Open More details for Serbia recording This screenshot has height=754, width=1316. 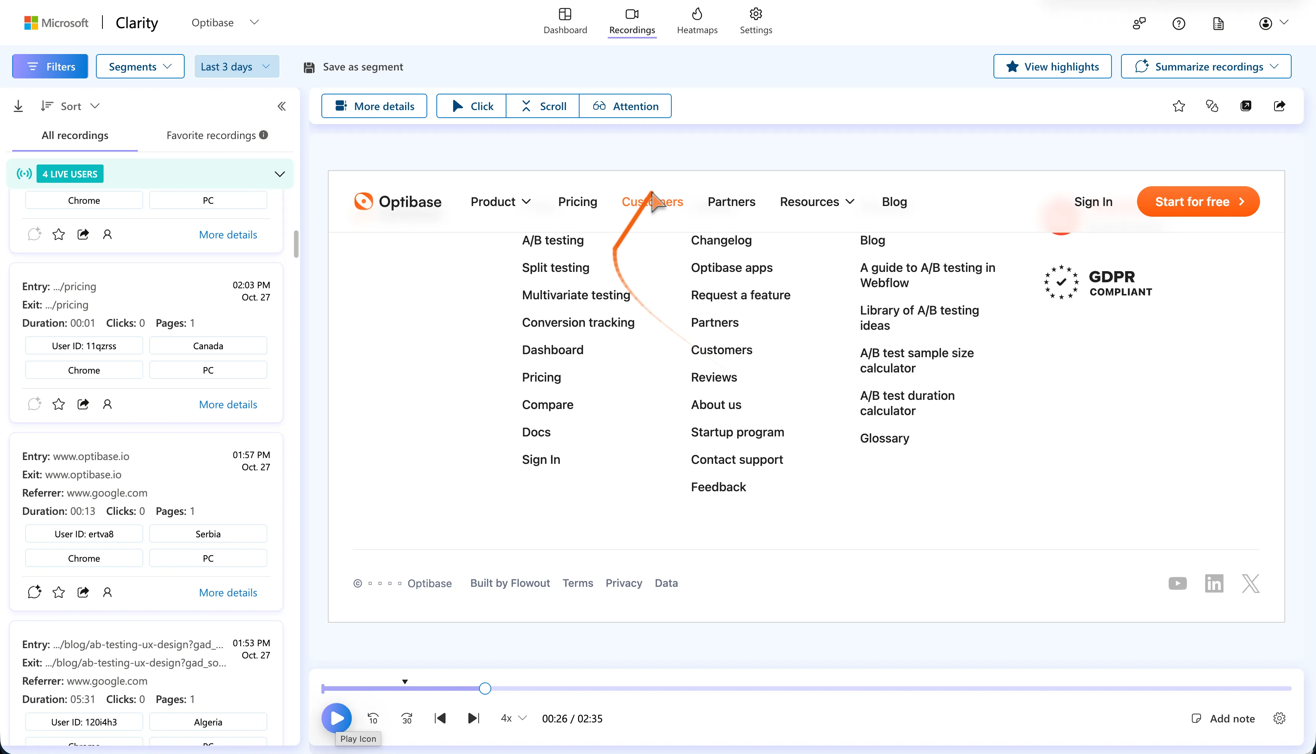click(x=228, y=593)
